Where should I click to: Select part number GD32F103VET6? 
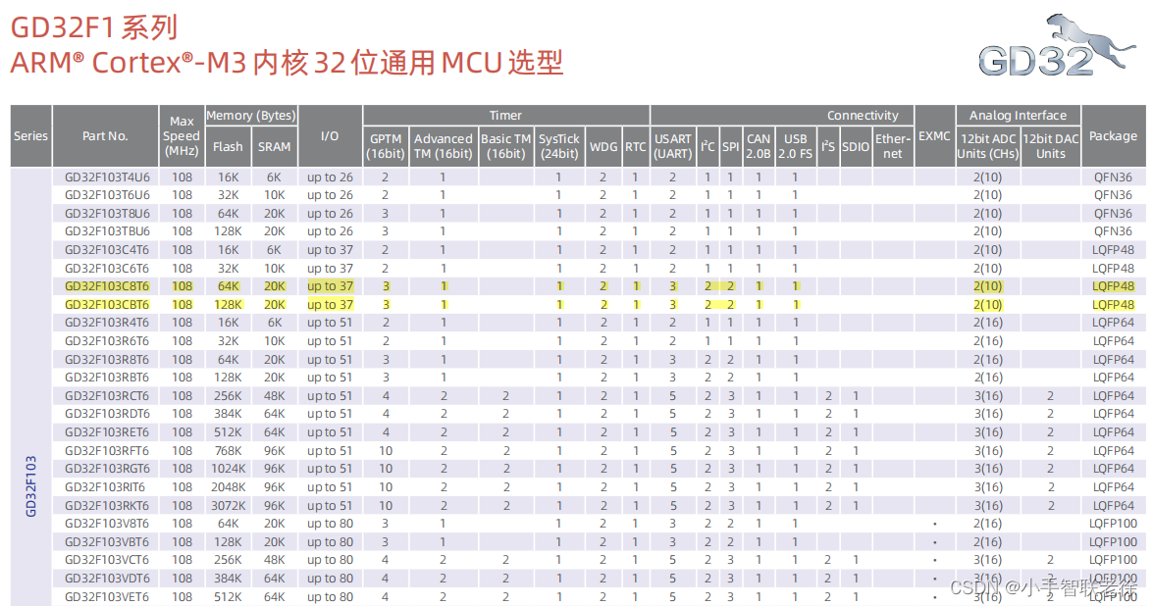107,596
